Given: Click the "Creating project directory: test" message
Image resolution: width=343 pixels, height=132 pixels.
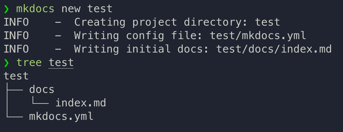Looking at the screenshot, I should pyautogui.click(x=177, y=22).
